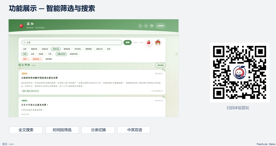Click the 喜欢点一下支持！ hint text
The height and width of the screenshot is (146, 276).
[139, 43]
